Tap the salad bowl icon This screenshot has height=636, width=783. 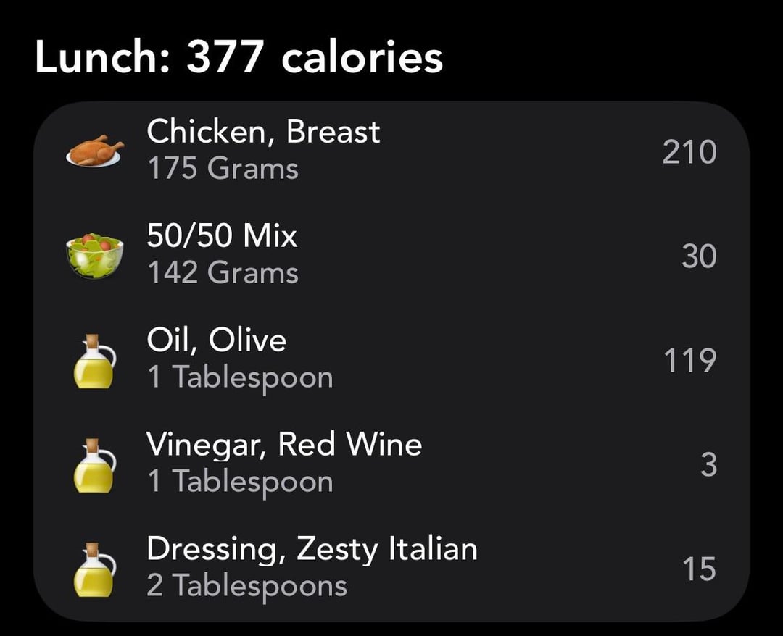(95, 255)
